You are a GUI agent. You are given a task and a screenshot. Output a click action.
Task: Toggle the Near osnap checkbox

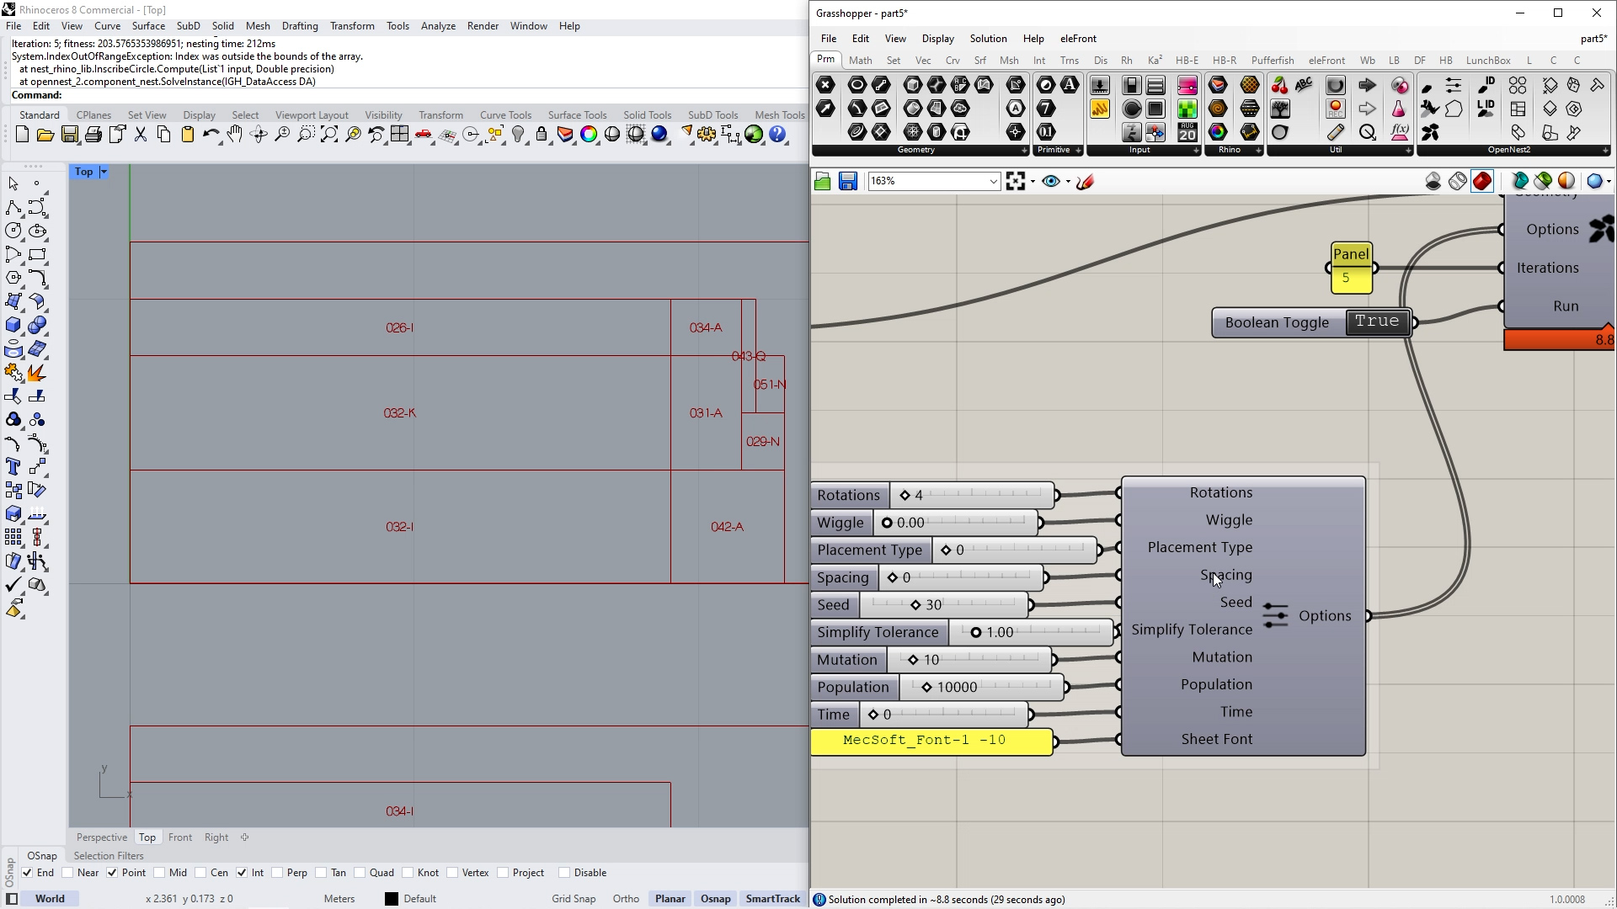coord(68,873)
